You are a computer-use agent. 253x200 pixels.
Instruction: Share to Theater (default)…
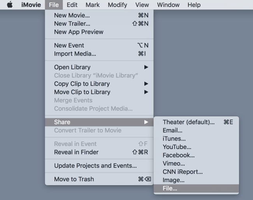point(196,122)
